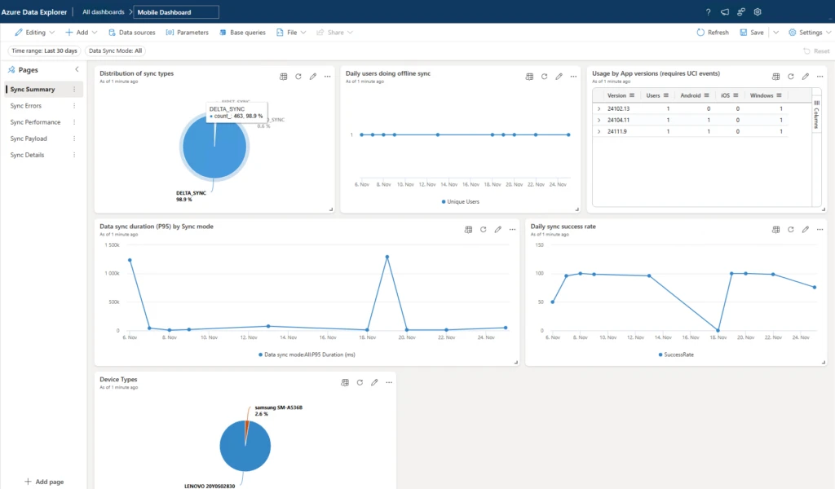The height and width of the screenshot is (489, 835).
Task: Click the Help question mark icon
Action: click(707, 12)
